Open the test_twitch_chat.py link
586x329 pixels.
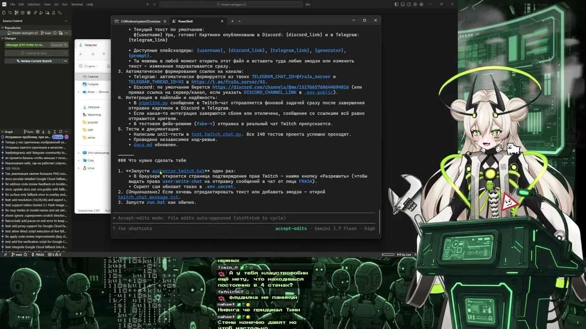click(x=216, y=134)
